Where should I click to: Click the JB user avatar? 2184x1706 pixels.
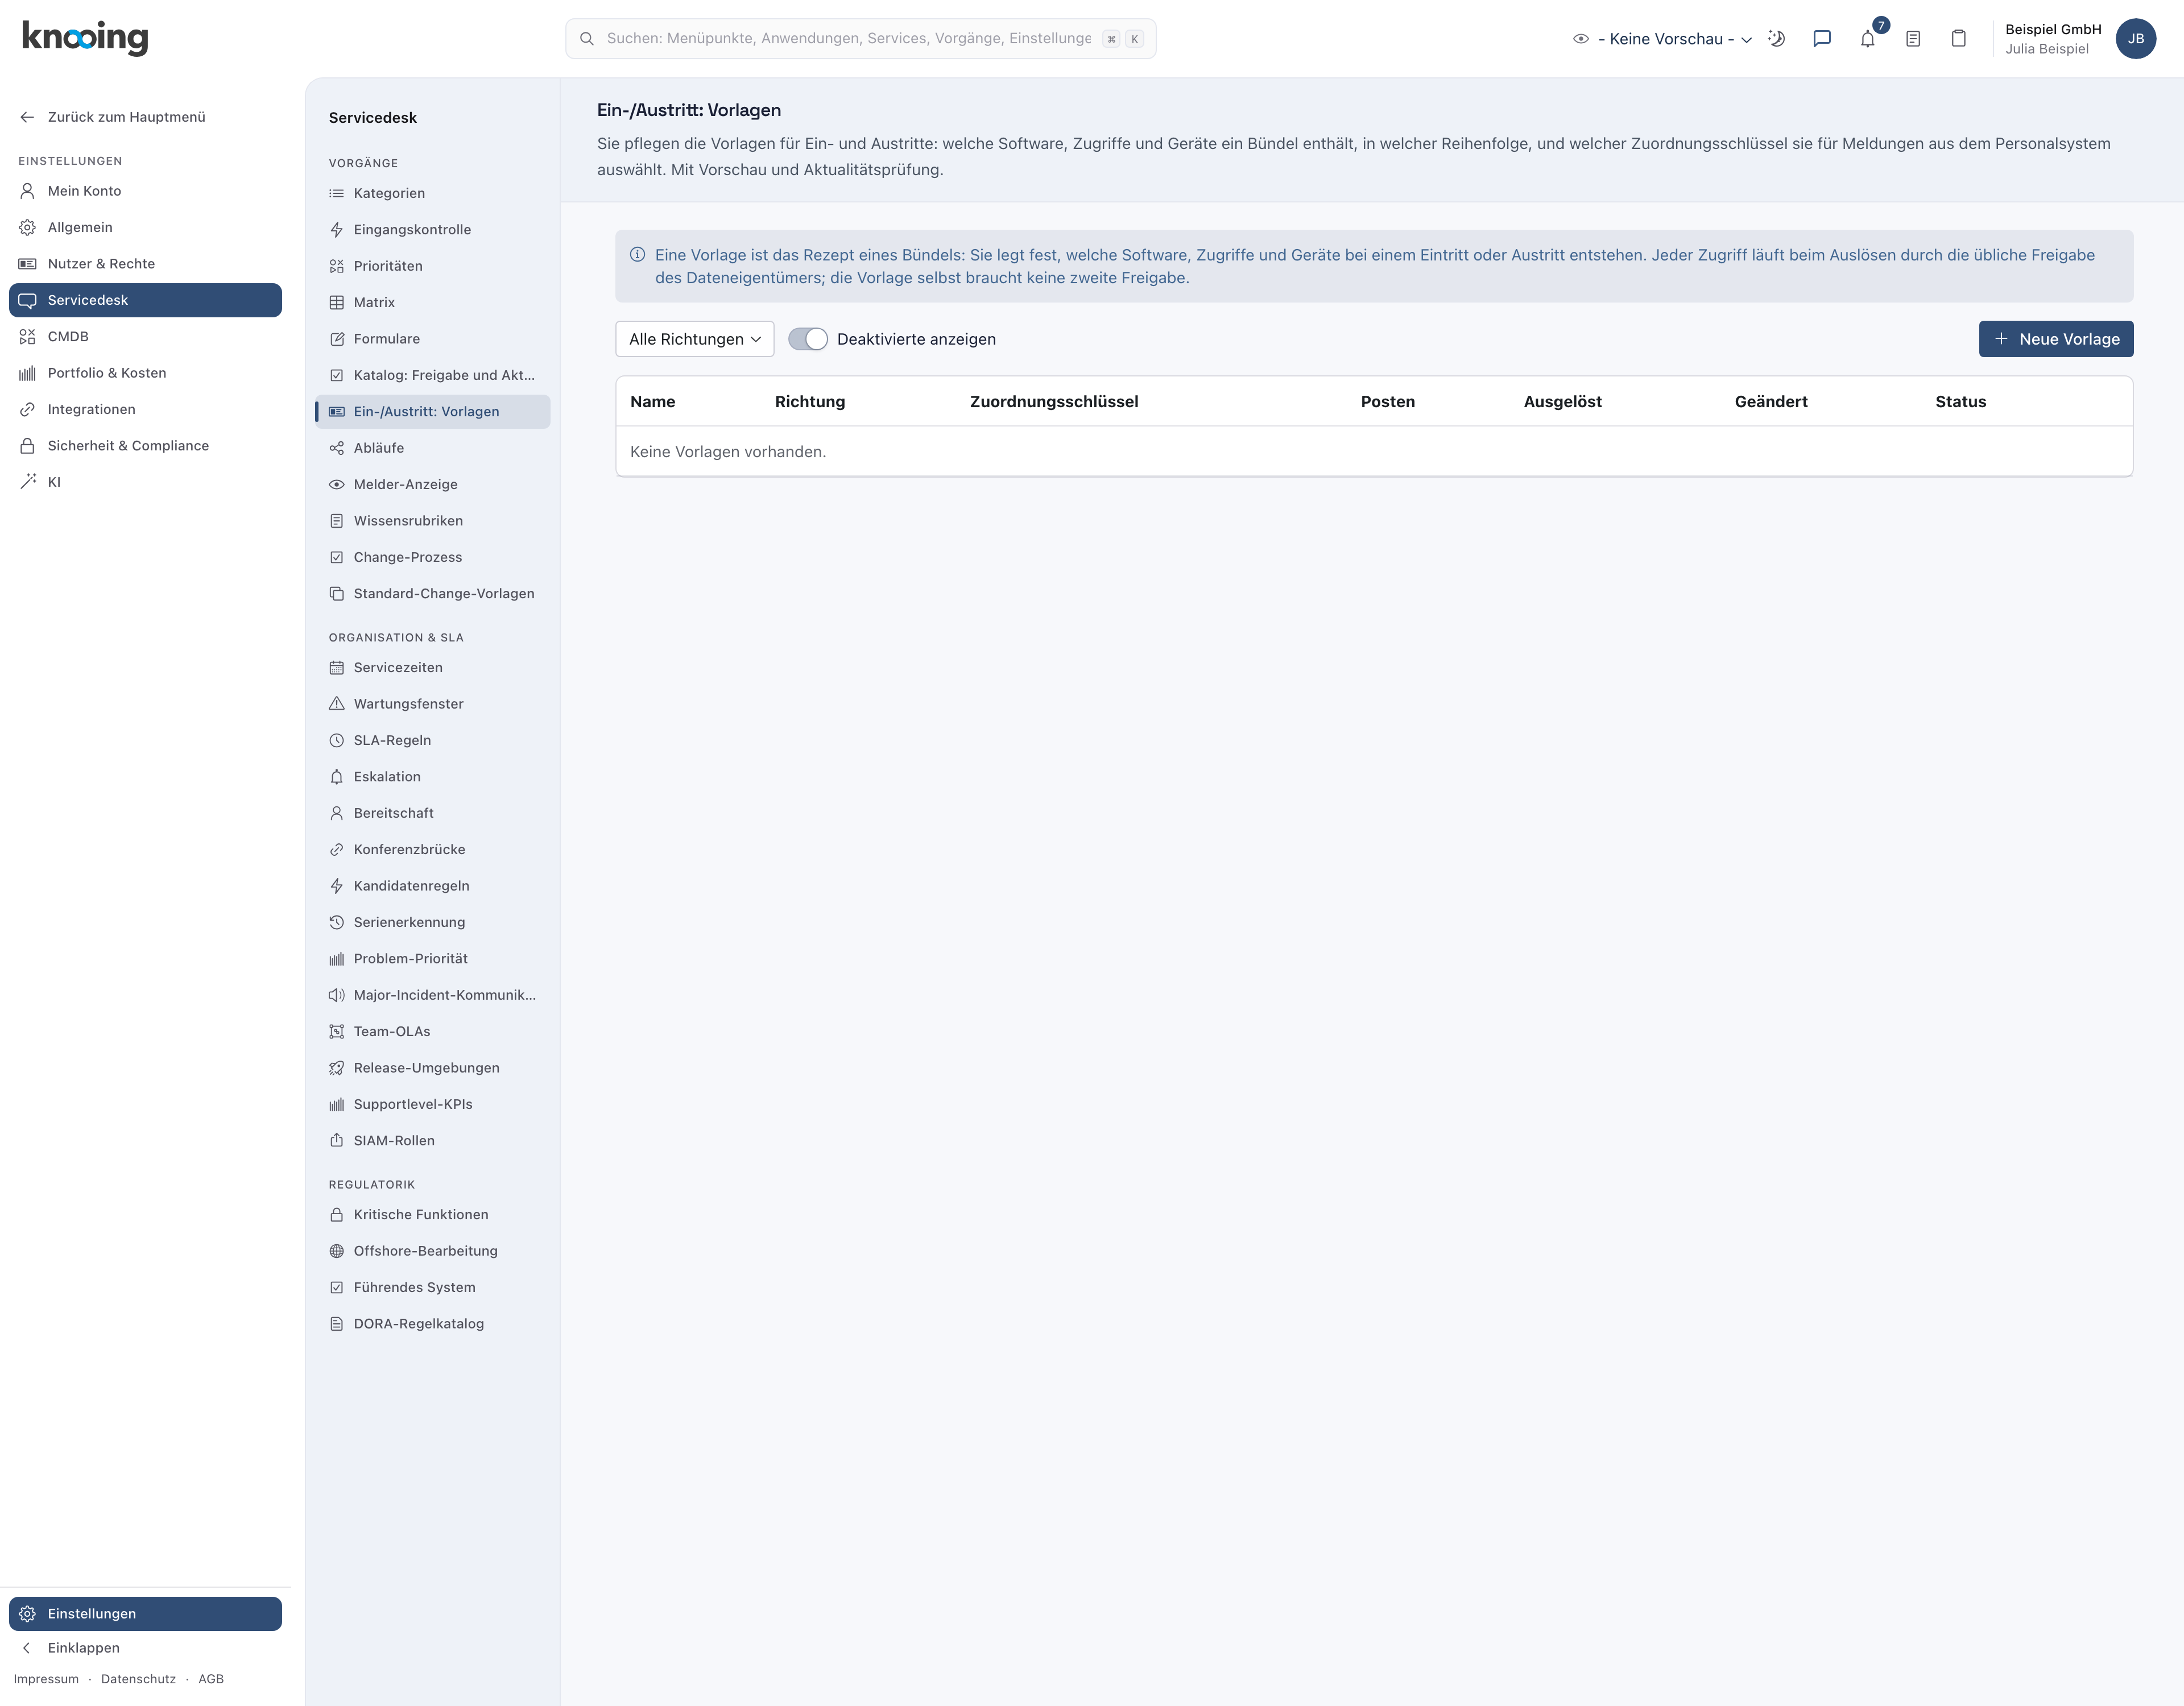(2135, 39)
